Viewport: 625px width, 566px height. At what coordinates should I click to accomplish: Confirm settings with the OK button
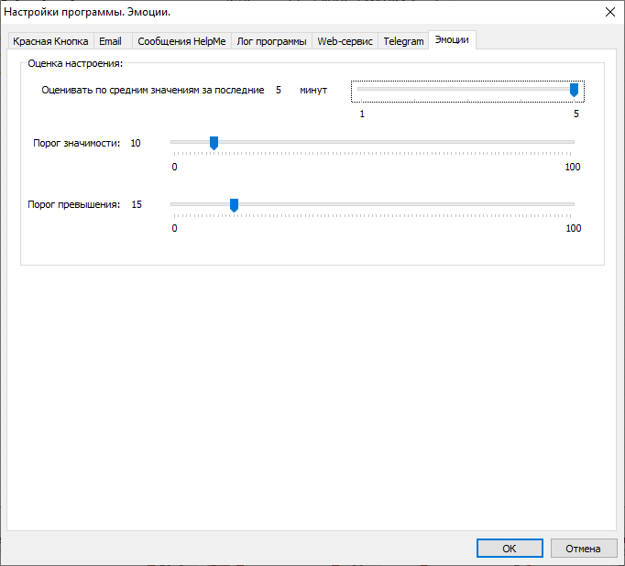point(510,549)
